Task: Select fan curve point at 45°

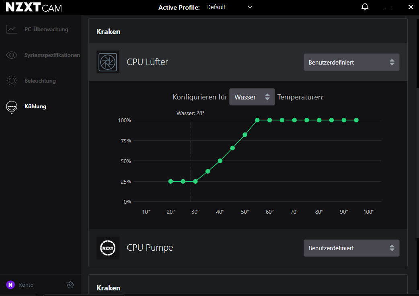Action: 232,148
